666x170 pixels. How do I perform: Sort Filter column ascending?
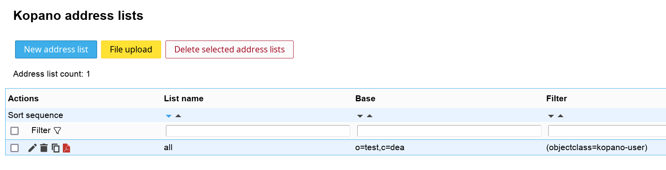point(561,116)
